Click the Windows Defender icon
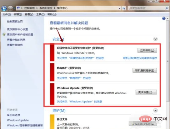The image size is (170, 129). point(58,53)
